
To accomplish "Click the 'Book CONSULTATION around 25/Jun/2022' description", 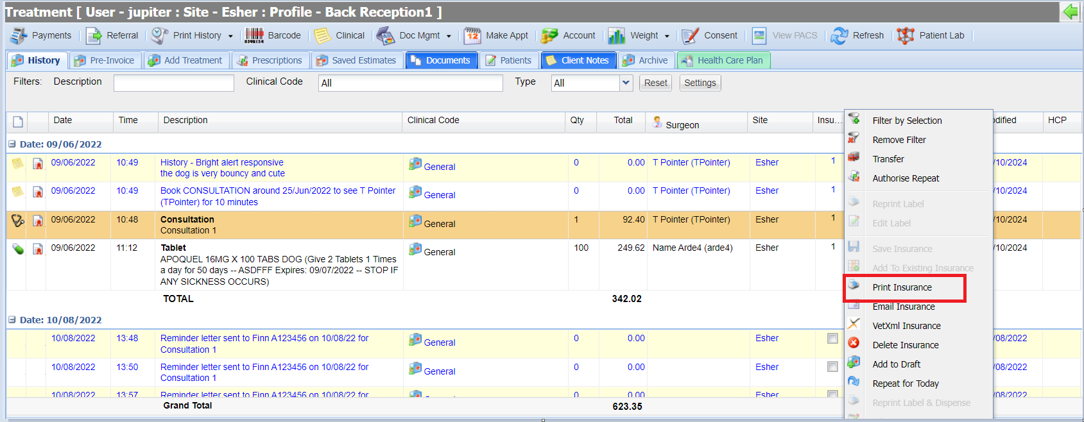I will pyautogui.click(x=278, y=196).
